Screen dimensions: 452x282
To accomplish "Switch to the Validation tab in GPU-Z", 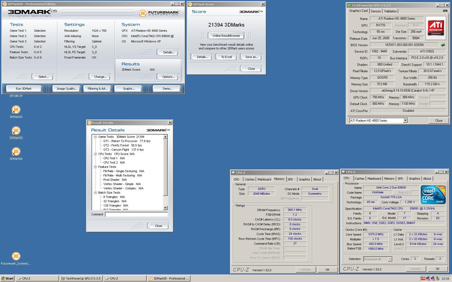I will (390, 11).
